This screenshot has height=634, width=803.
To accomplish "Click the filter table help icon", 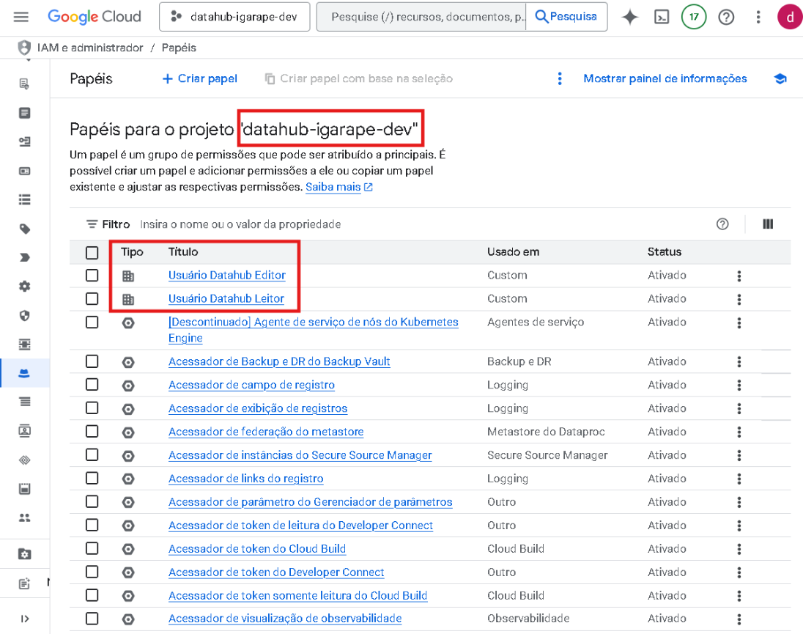I will (x=722, y=224).
